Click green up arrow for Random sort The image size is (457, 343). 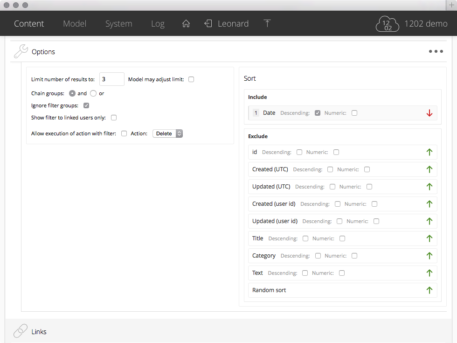point(429,290)
